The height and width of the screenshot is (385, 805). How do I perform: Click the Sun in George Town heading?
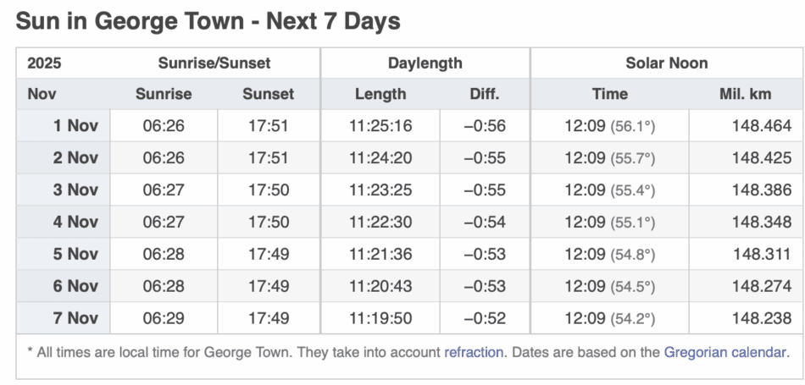(x=208, y=21)
